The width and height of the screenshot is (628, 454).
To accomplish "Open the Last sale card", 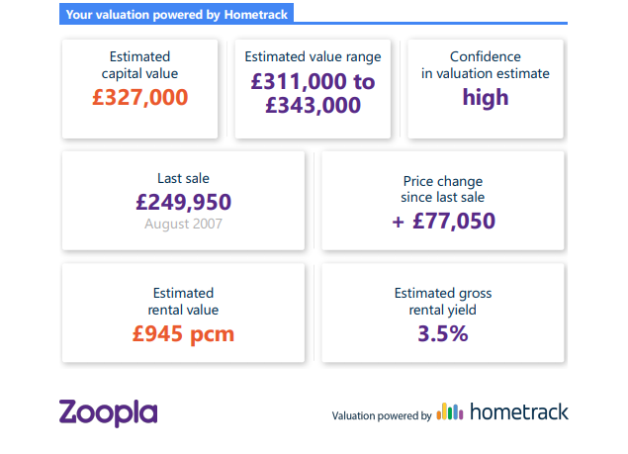I will (183, 201).
